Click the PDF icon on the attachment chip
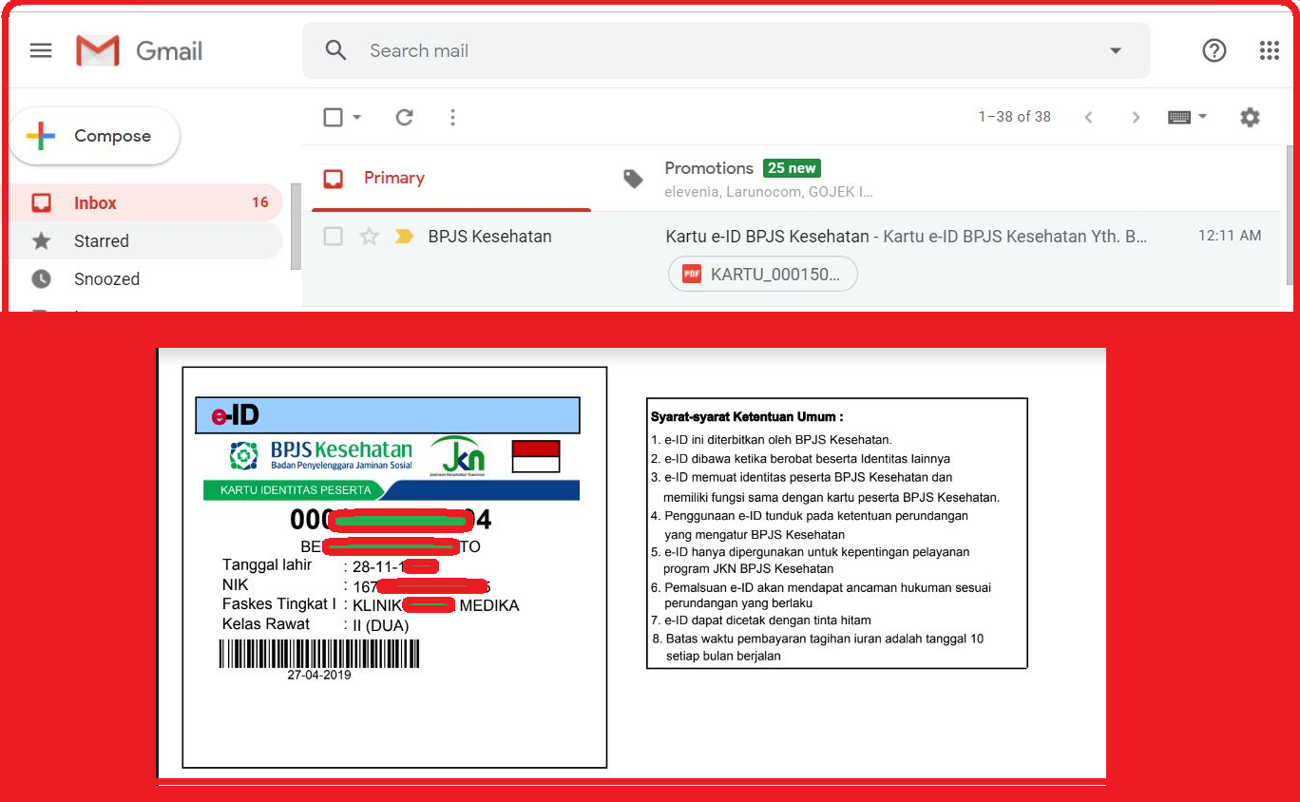 point(691,275)
